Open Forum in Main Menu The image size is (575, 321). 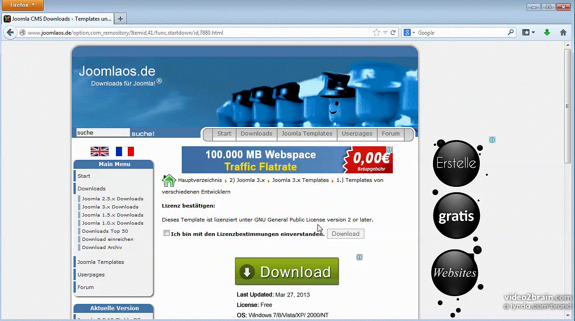point(86,287)
